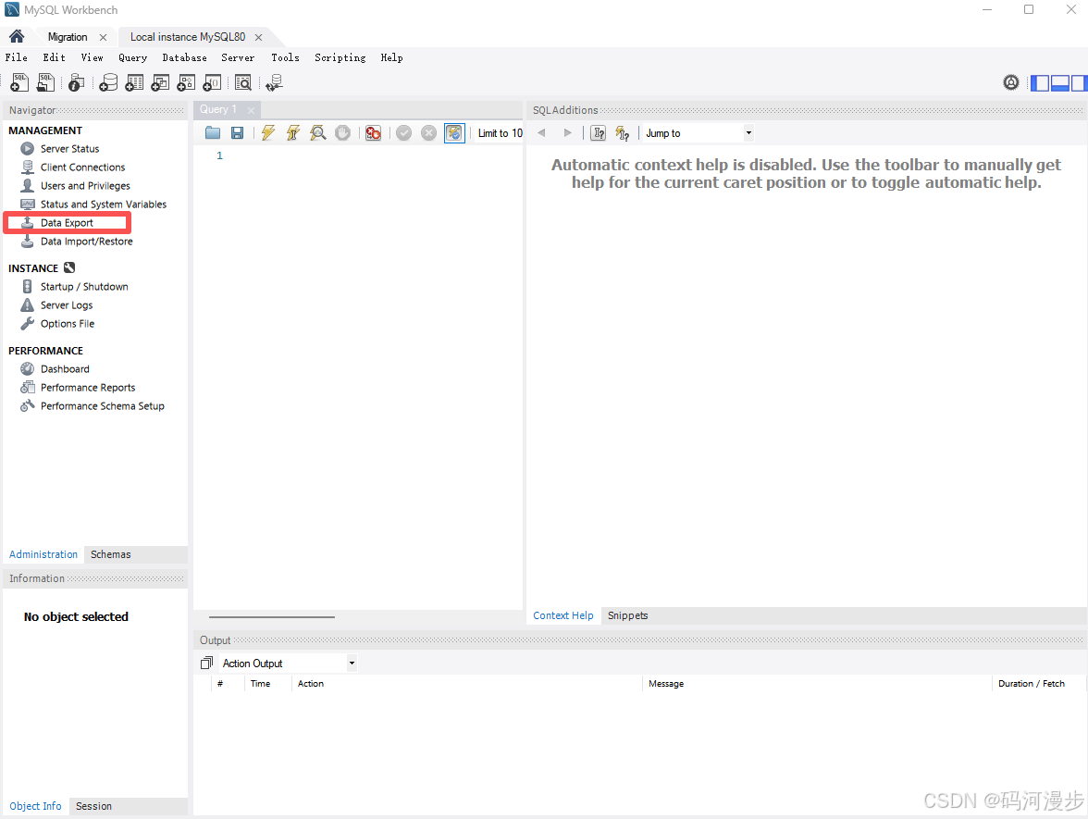This screenshot has width=1088, height=819.
Task: Commit transaction checkmark icon
Action: point(403,132)
